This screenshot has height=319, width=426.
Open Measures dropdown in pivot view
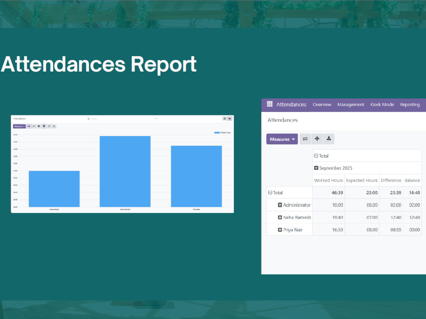coord(282,139)
